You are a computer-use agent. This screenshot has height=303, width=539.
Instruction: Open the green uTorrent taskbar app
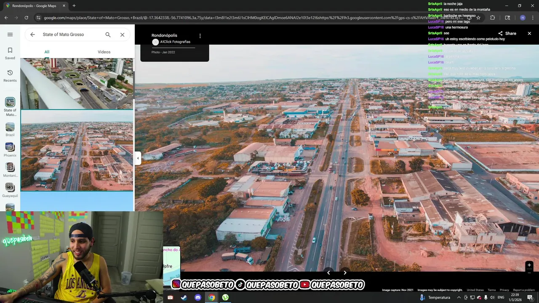(226, 298)
